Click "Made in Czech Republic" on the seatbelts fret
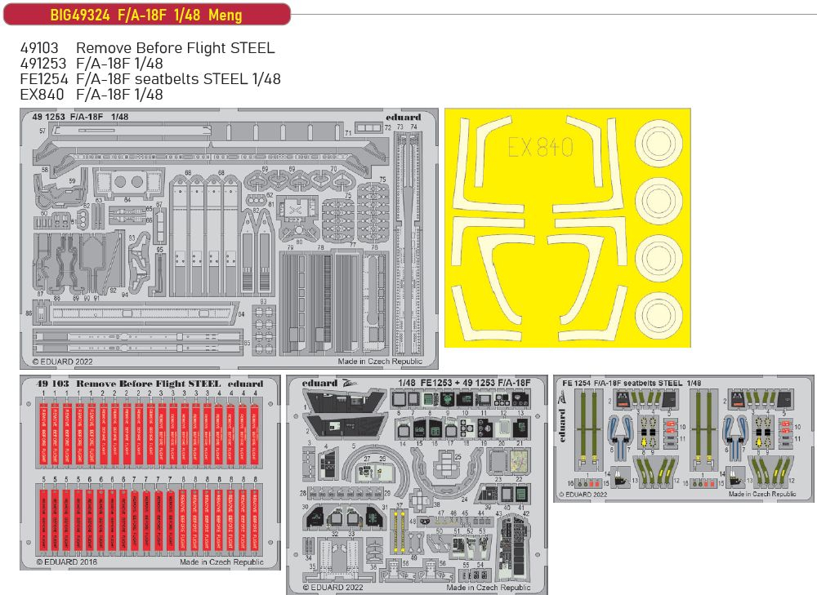This screenshot has height=595, width=817. (762, 494)
